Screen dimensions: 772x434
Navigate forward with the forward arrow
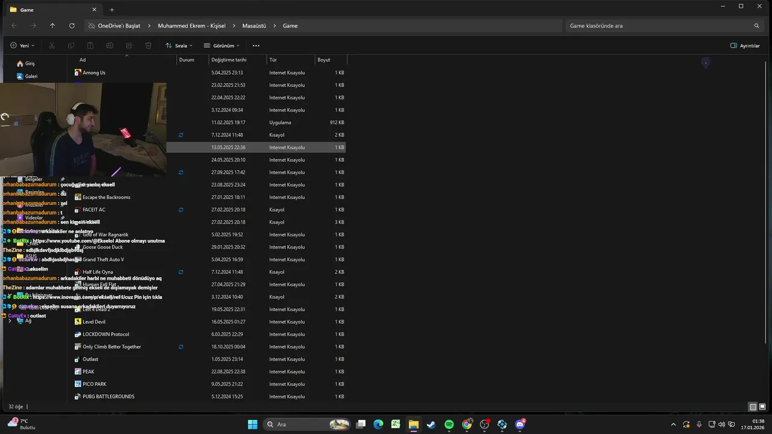click(33, 26)
